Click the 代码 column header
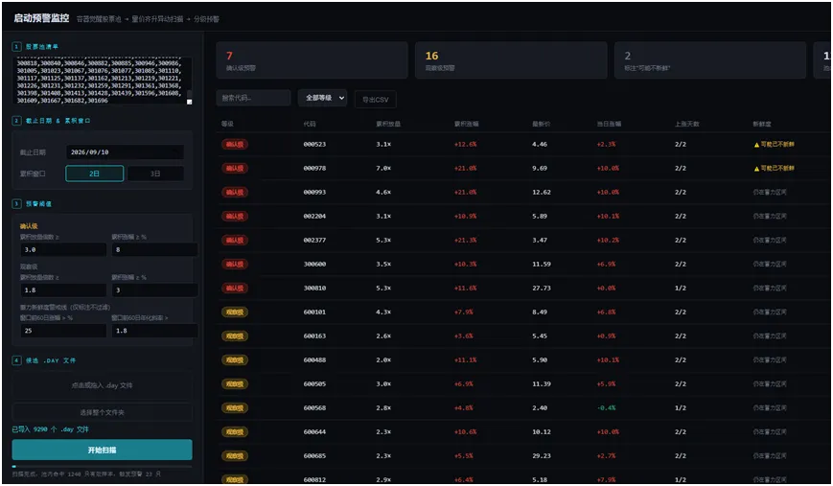Image resolution: width=833 pixels, height=486 pixels. pyautogui.click(x=310, y=124)
